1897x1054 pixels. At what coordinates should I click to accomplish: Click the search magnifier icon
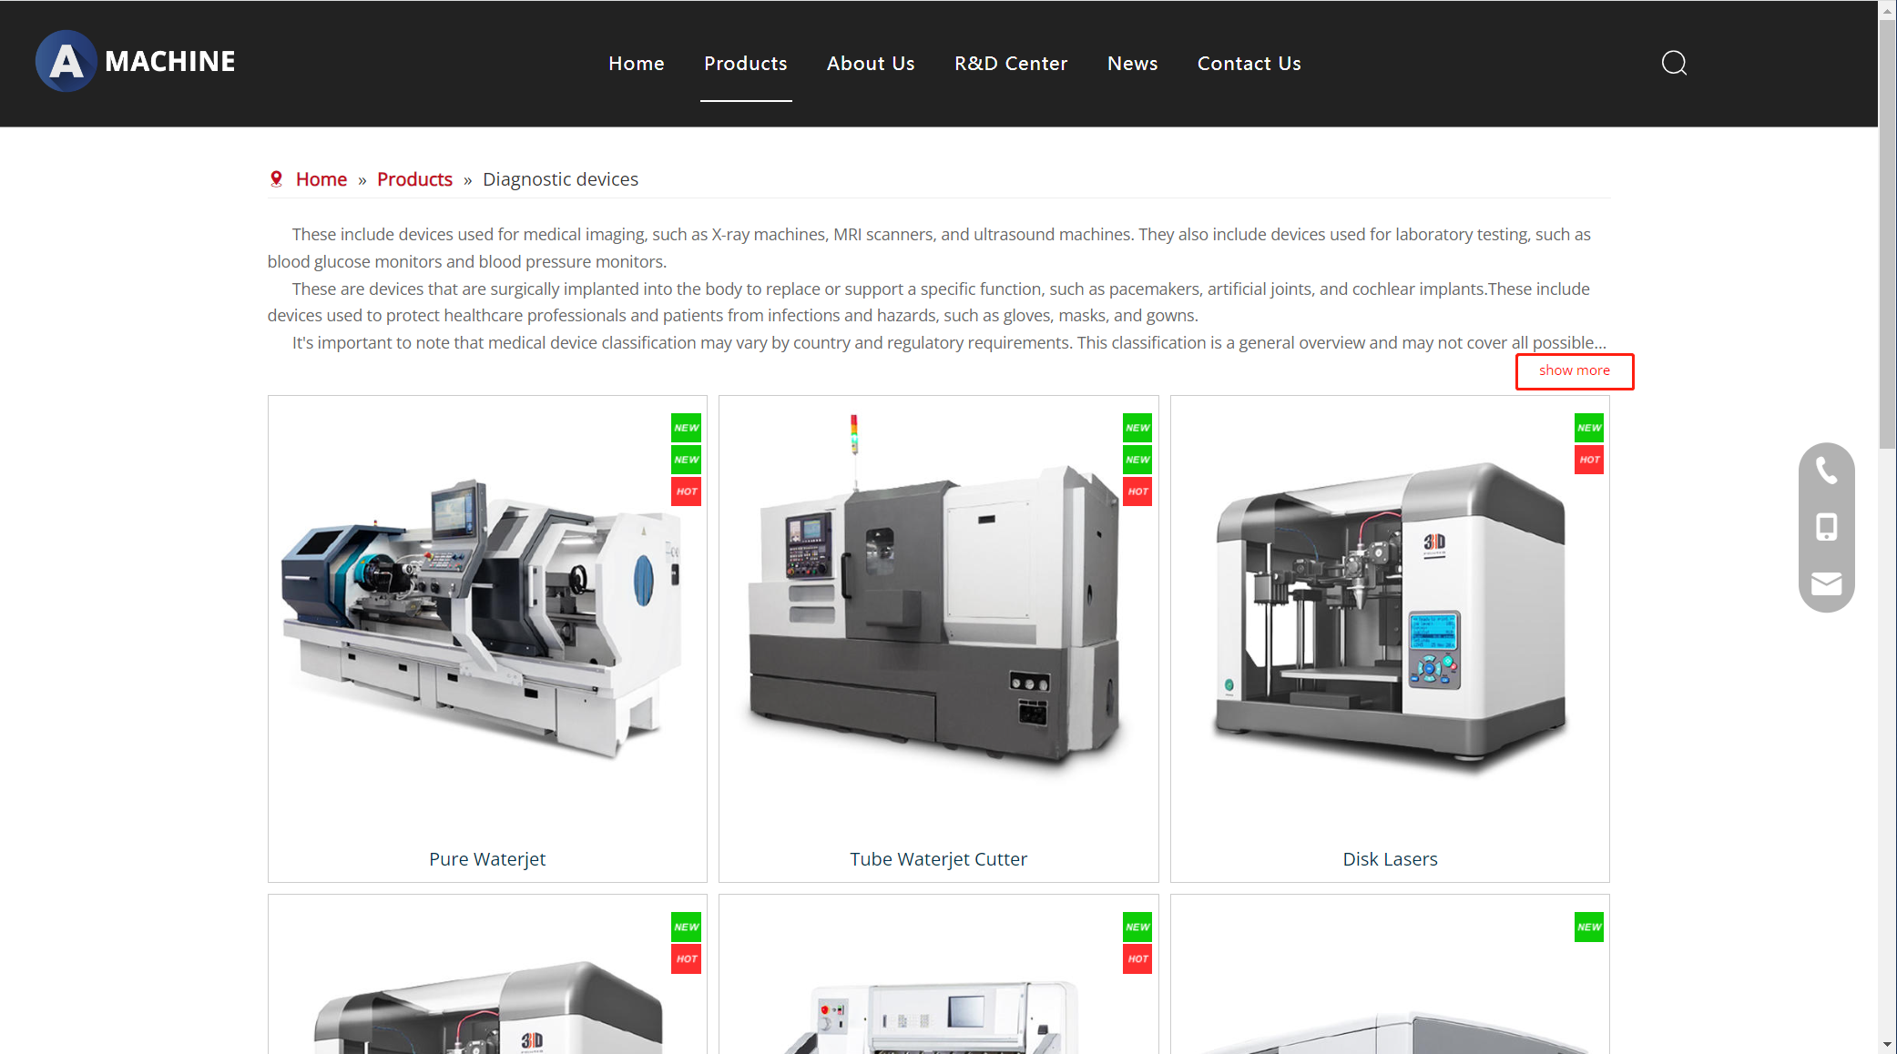coord(1674,63)
